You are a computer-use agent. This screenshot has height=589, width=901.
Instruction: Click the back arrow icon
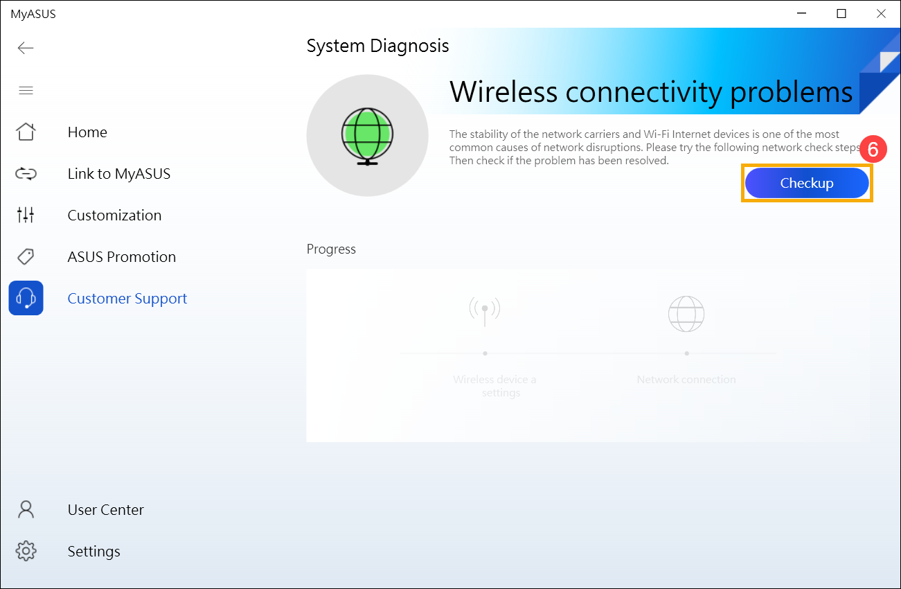coord(26,48)
